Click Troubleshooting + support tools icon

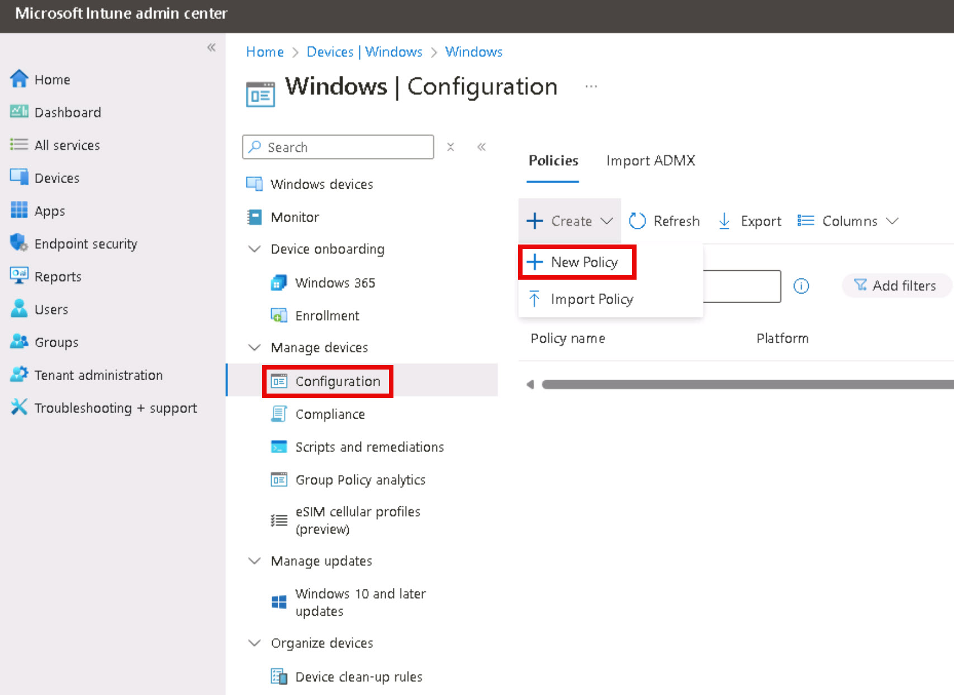19,407
